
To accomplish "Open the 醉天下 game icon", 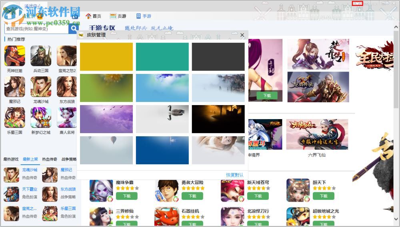I will point(298,190).
